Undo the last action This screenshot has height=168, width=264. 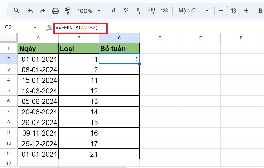[30, 11]
